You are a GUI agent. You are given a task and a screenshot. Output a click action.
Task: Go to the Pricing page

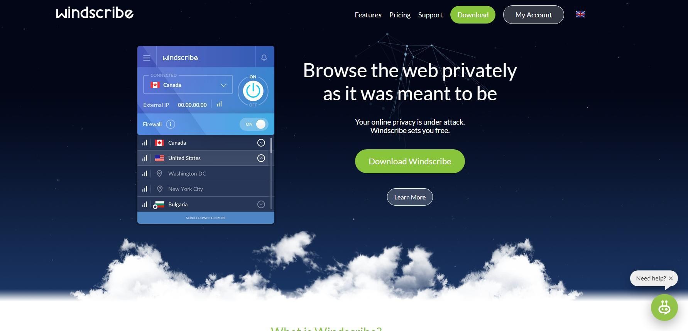pyautogui.click(x=400, y=15)
